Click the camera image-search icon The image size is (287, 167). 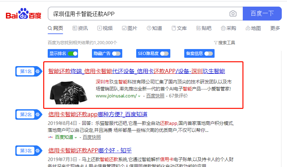click(233, 14)
